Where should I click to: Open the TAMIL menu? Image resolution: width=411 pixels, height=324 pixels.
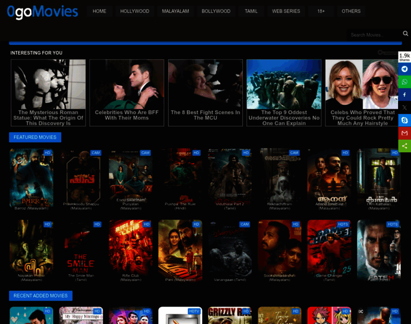coord(251,11)
